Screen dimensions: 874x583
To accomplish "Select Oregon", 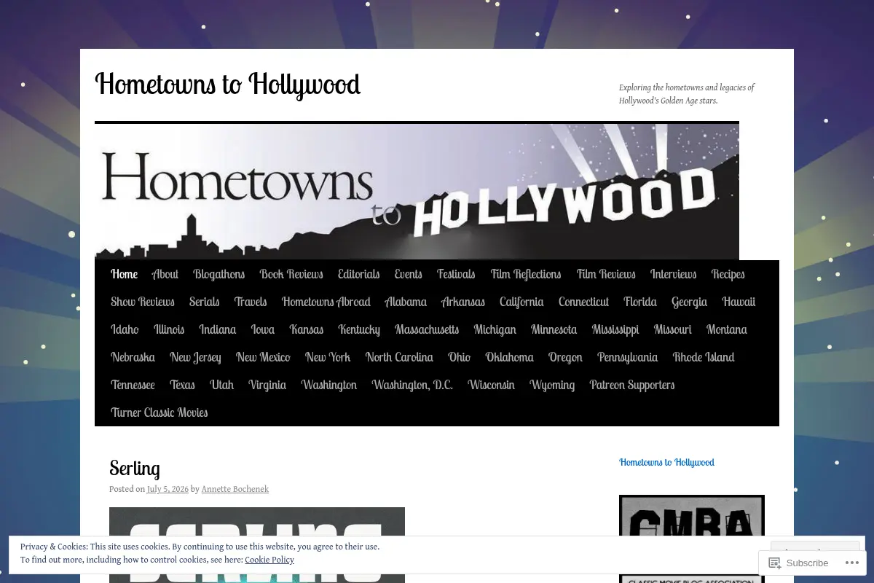I will 566,357.
